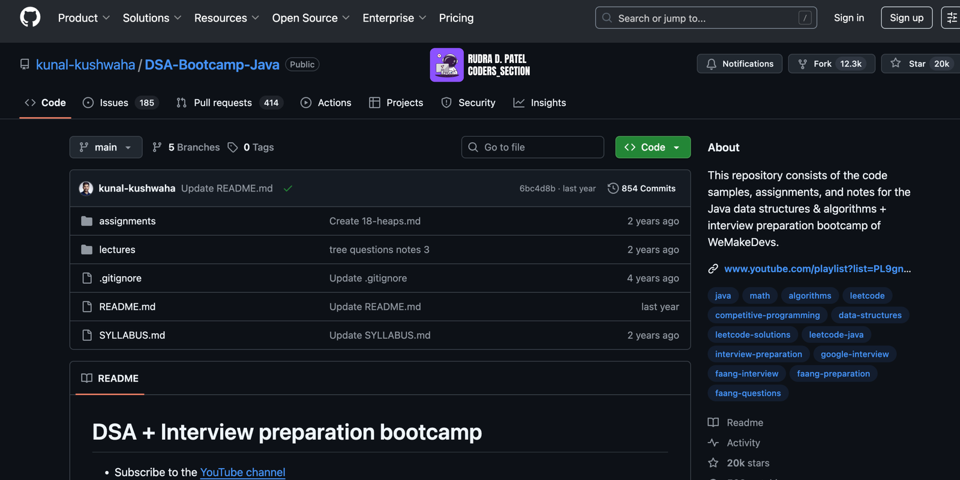View the 0 Tags page
The image size is (960, 480).
[x=251, y=147]
